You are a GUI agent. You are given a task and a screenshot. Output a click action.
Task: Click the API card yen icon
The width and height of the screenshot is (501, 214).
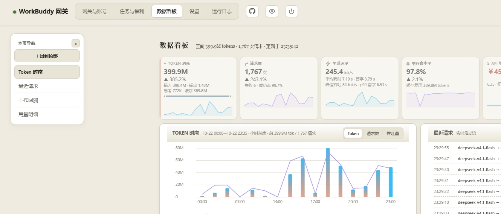click(488, 64)
